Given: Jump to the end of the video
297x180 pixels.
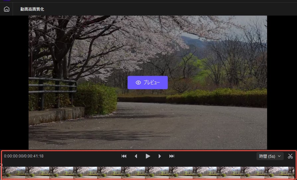Looking at the screenshot, I should (x=172, y=156).
